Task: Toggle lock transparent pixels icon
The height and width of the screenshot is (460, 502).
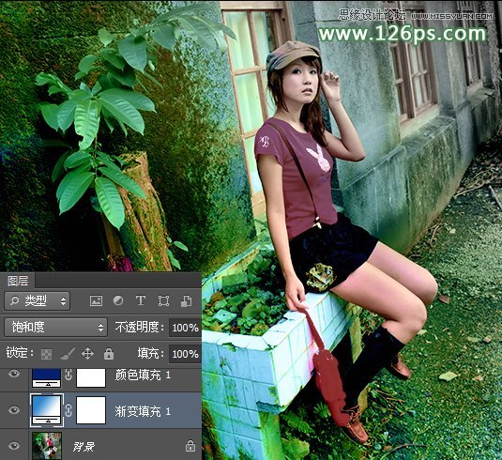Action: pyautogui.click(x=47, y=354)
